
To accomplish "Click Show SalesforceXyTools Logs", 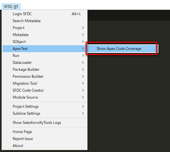I will click(x=45, y=123).
